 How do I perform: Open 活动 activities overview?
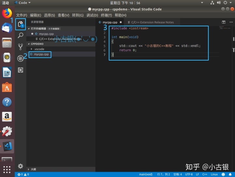[x=6, y=3]
